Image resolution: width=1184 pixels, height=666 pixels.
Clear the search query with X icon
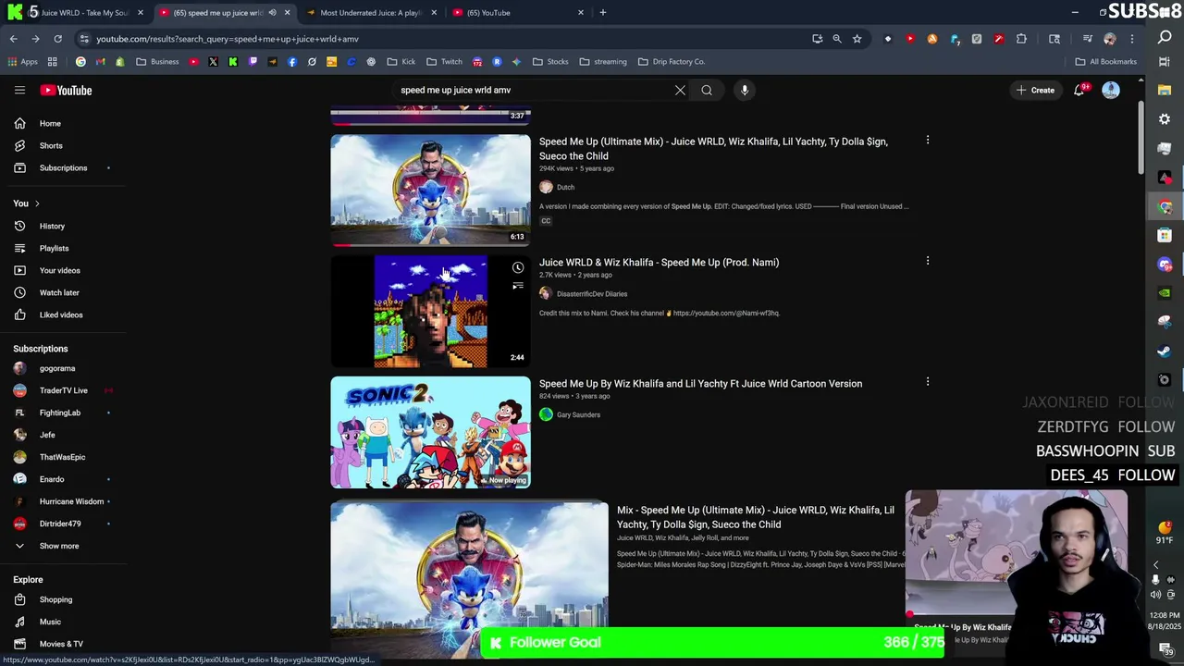tap(680, 90)
